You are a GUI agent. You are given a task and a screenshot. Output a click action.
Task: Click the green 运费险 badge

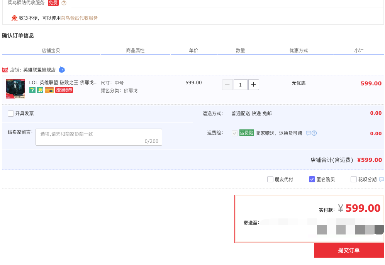(x=246, y=133)
